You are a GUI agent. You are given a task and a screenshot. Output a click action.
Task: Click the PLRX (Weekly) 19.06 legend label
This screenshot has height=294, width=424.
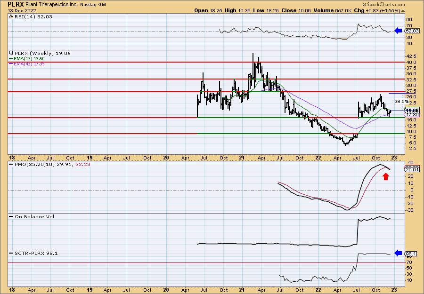click(x=42, y=54)
